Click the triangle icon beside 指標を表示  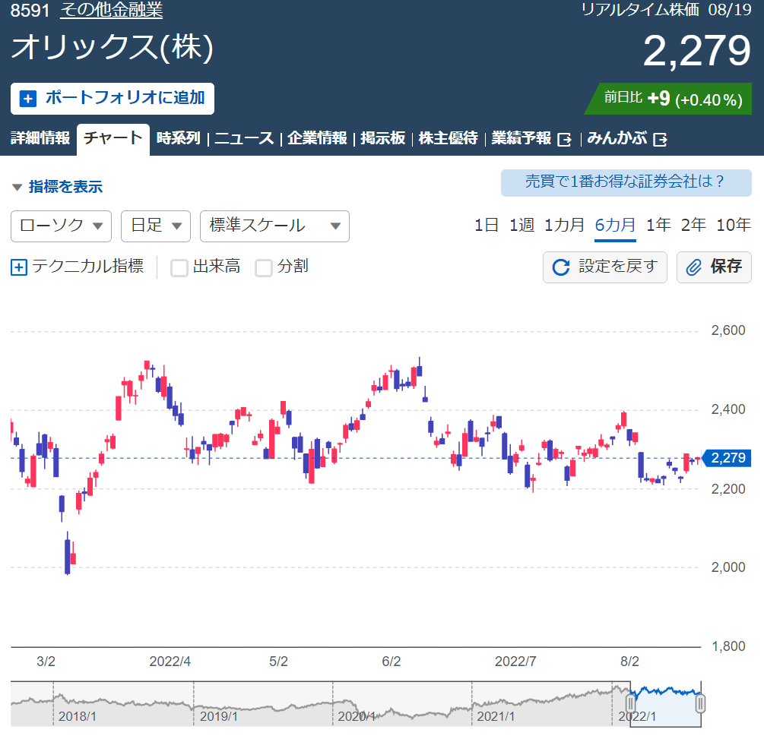[x=17, y=187]
